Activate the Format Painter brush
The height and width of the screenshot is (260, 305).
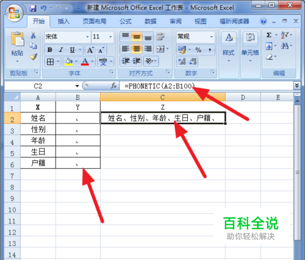[34, 57]
